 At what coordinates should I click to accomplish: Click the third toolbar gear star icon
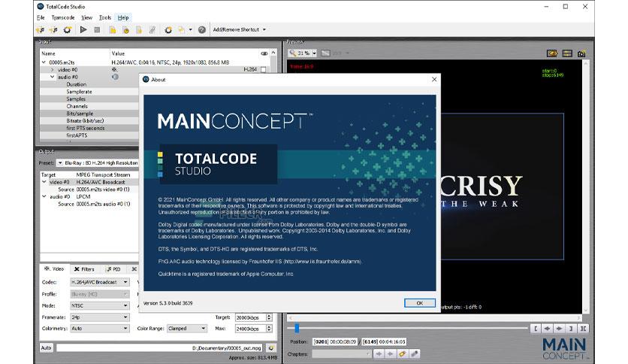(x=68, y=29)
